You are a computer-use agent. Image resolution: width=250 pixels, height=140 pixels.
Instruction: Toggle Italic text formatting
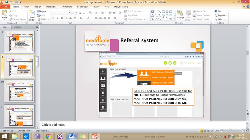pos(58,18)
